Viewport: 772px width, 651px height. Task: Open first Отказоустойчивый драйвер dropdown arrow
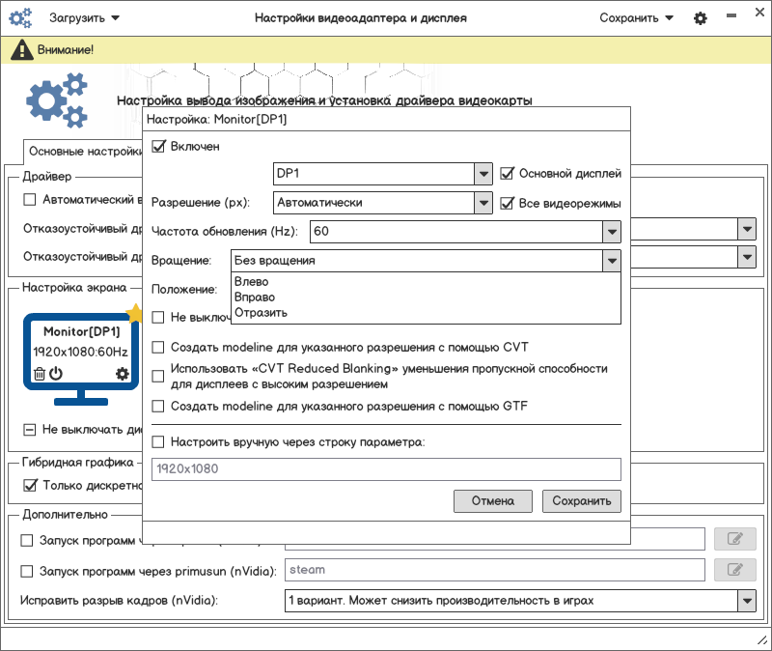pos(747,229)
